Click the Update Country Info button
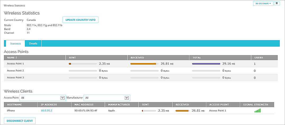Viewport: 285px width, 125px height. (81, 20)
